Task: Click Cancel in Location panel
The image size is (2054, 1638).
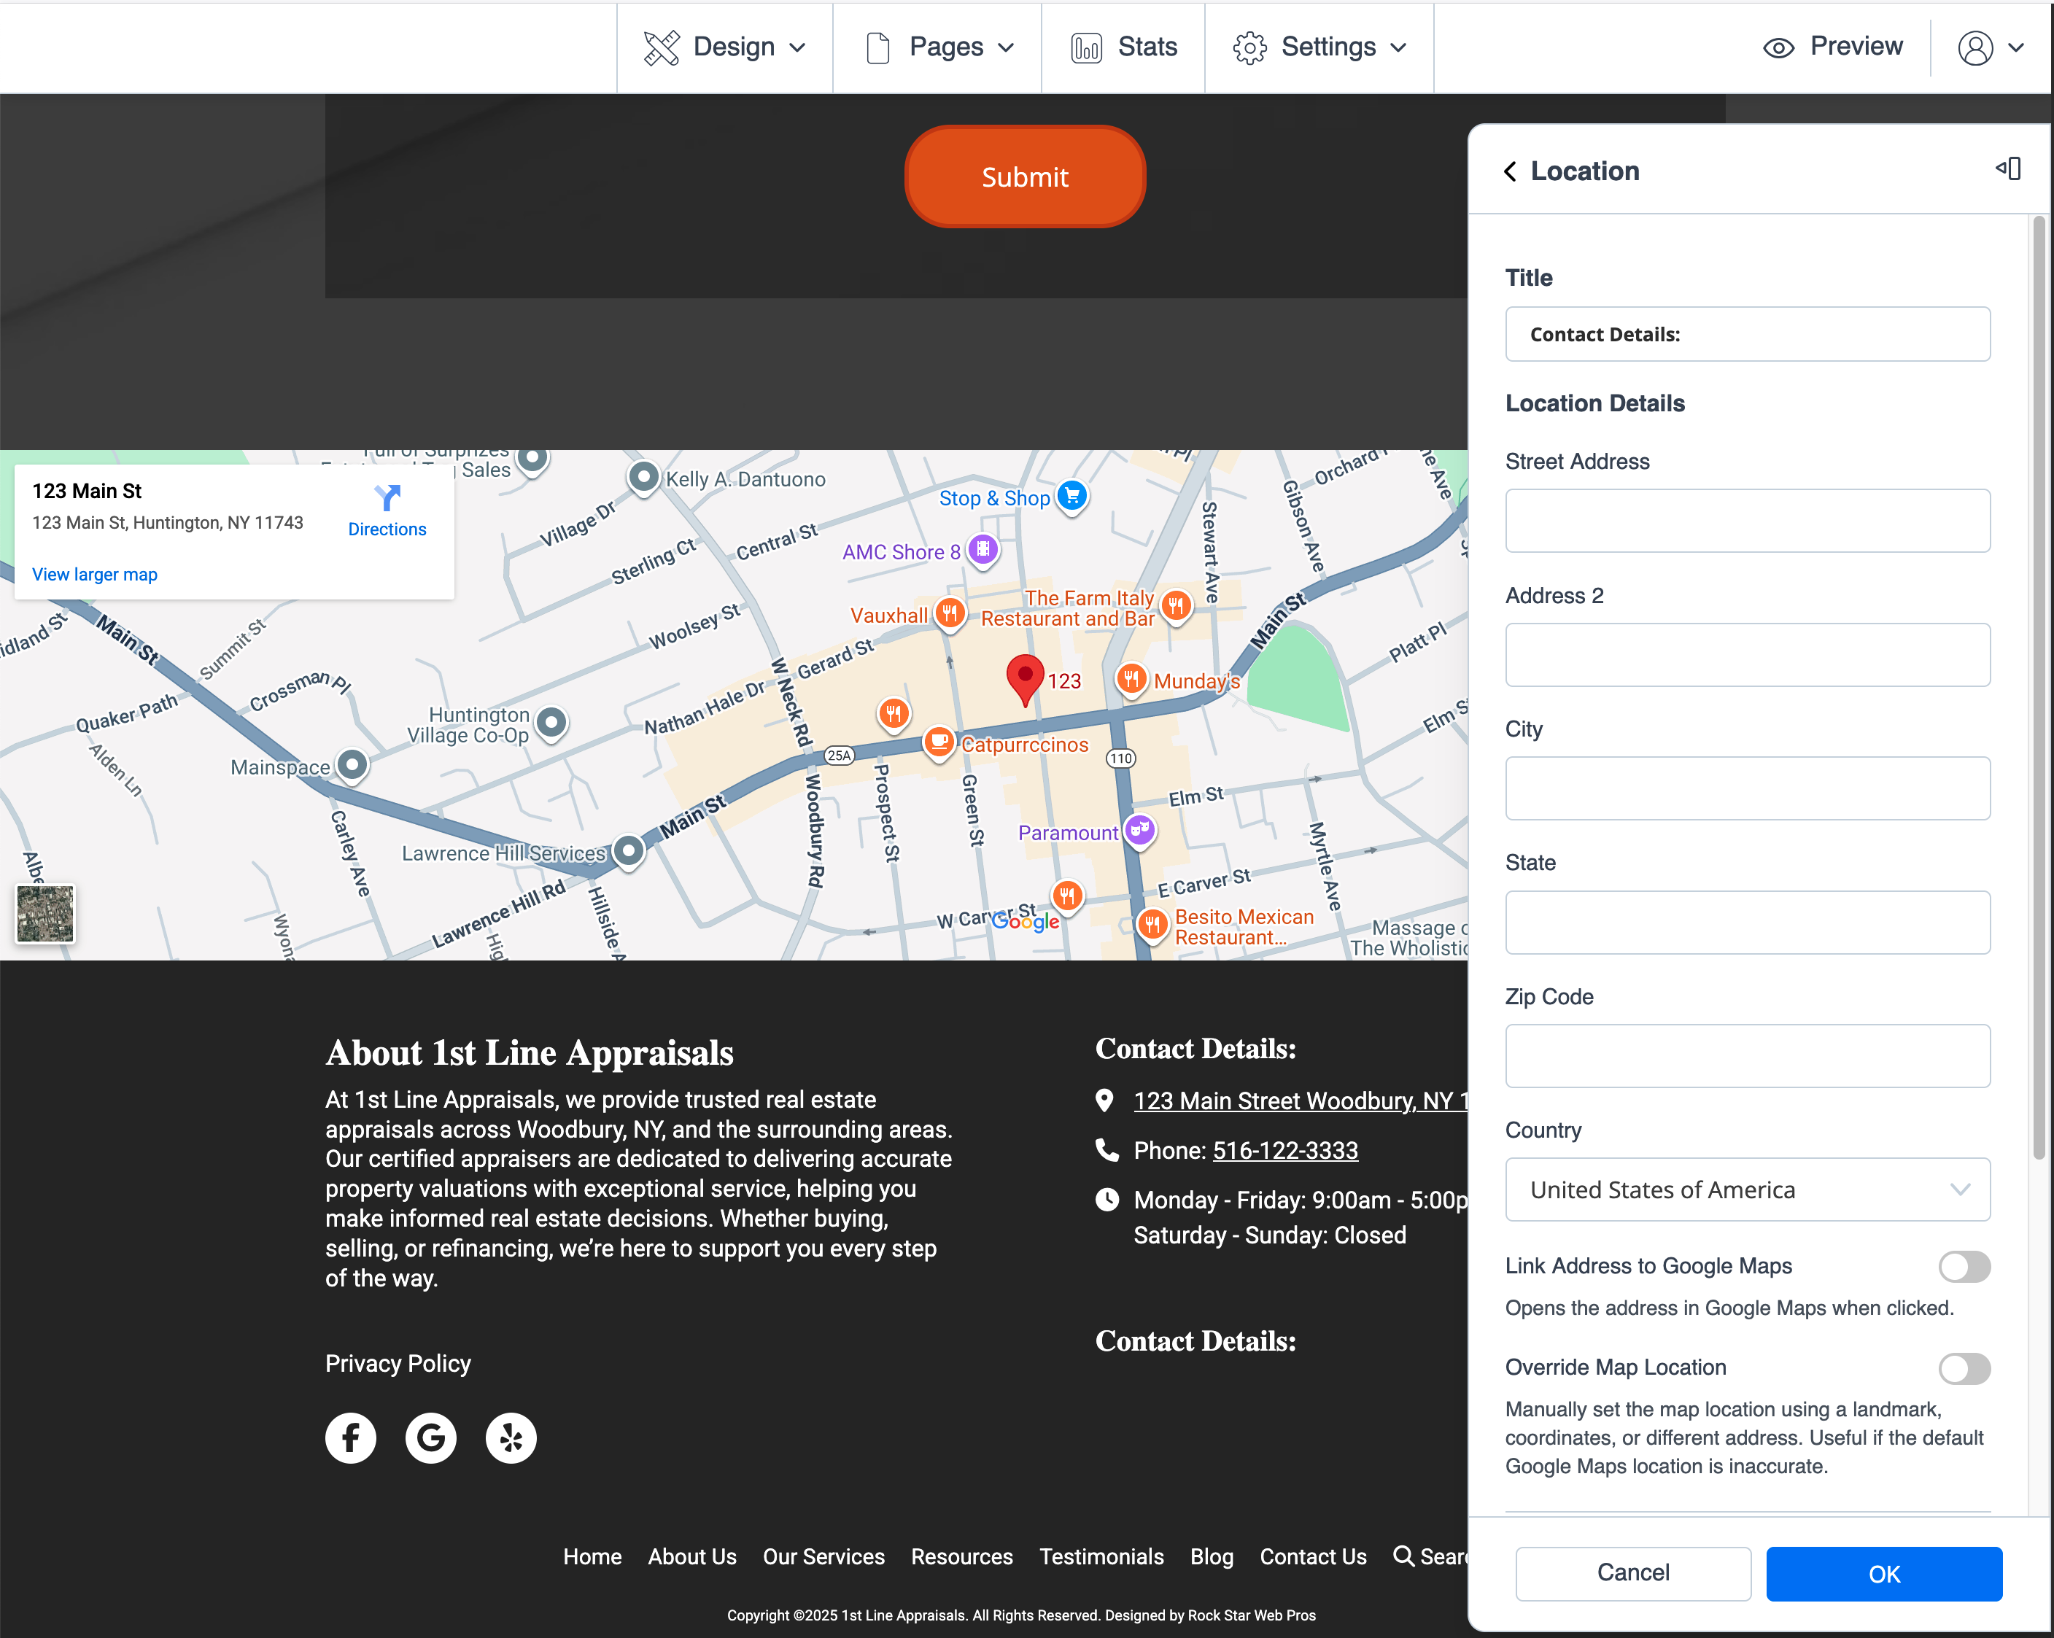Action: coord(1633,1573)
